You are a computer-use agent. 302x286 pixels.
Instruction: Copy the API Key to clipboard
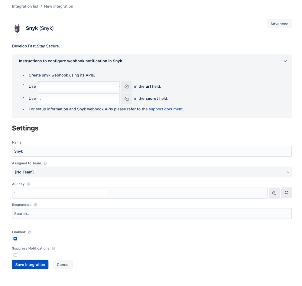click(x=274, y=193)
